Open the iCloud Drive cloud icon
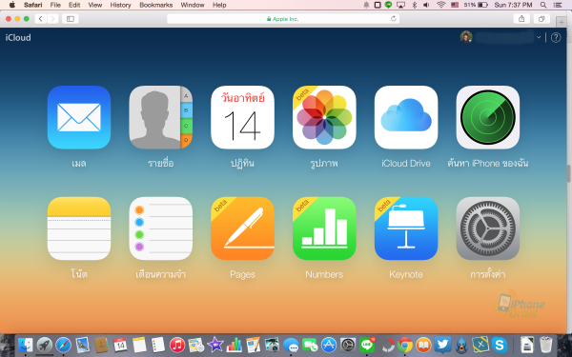Image resolution: width=572 pixels, height=357 pixels. click(x=406, y=117)
